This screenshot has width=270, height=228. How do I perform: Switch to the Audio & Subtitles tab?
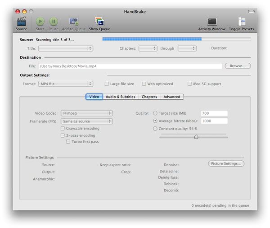(x=120, y=97)
